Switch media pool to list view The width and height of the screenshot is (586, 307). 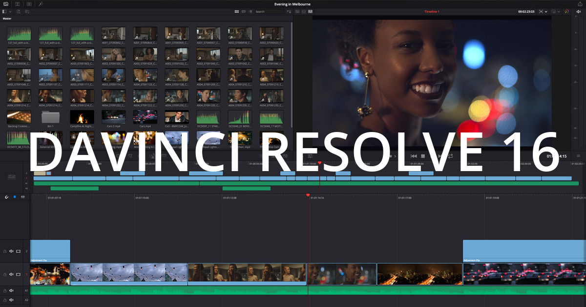click(251, 11)
